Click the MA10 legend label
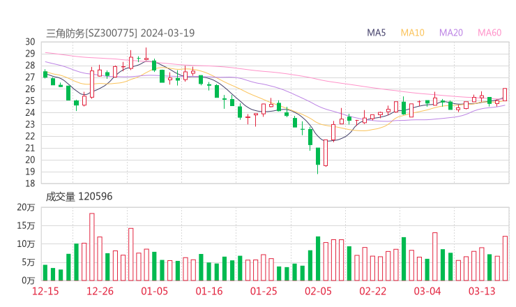This screenshot has height=307, width=516. pyautogui.click(x=412, y=33)
